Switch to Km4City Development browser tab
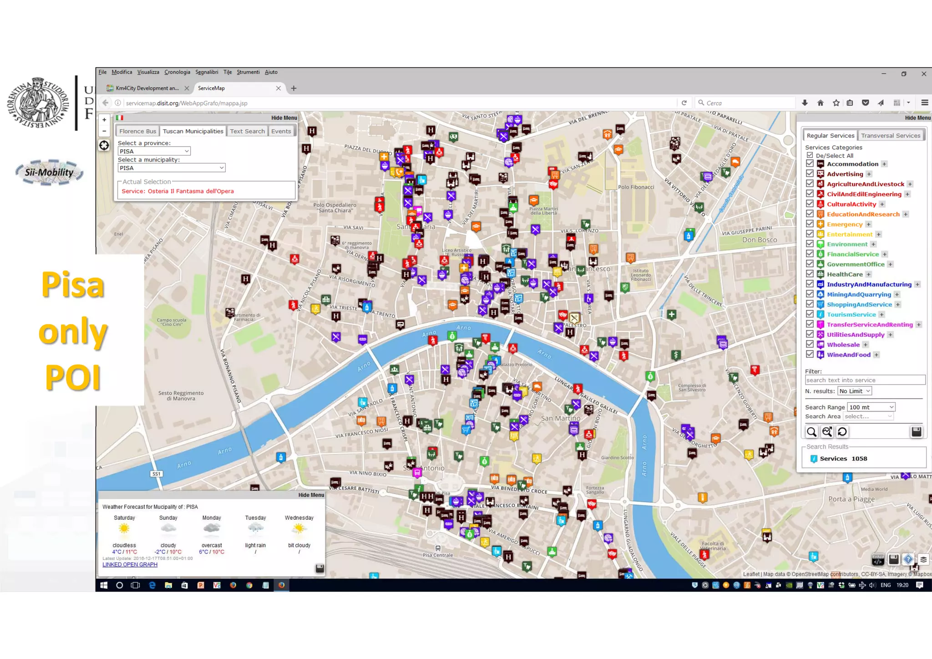 147,88
